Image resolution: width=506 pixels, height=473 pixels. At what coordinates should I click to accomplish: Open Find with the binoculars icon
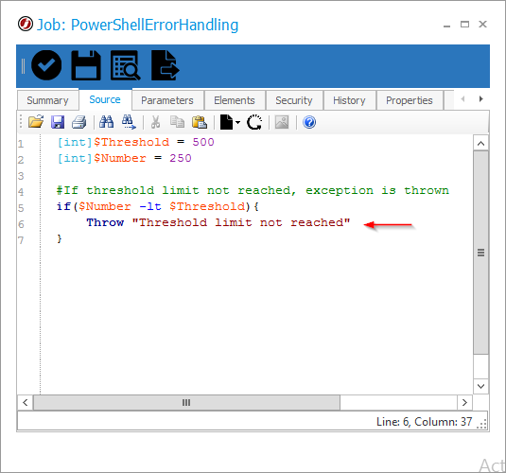point(106,122)
